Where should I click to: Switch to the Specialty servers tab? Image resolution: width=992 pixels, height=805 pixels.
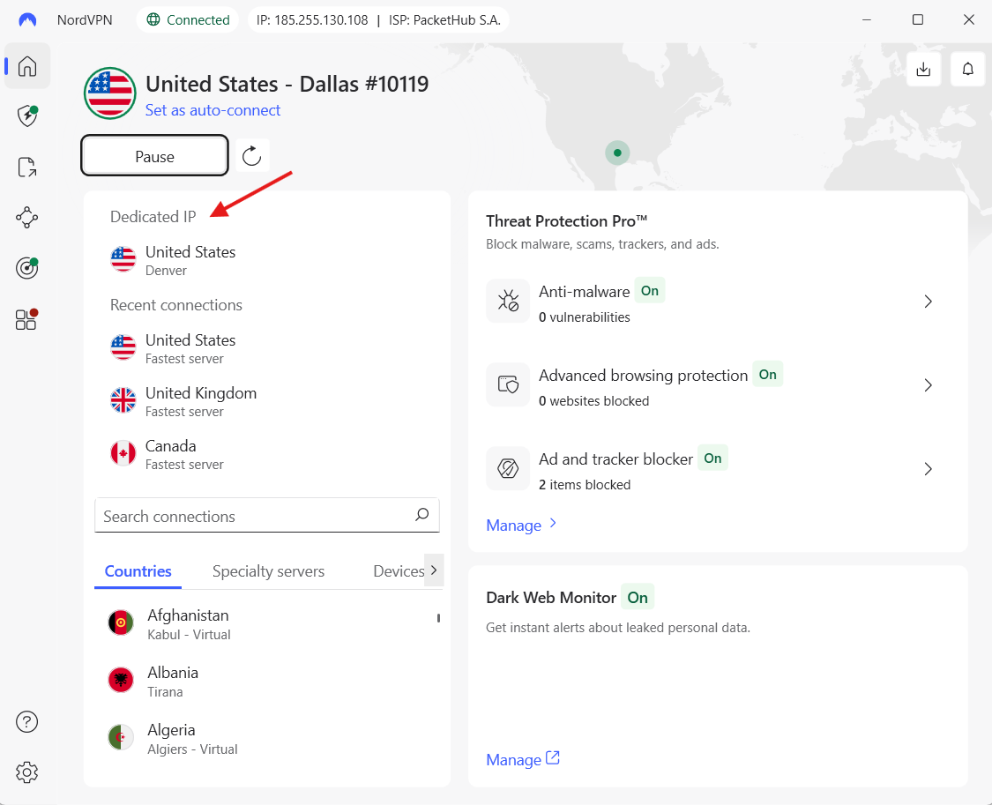[268, 570]
